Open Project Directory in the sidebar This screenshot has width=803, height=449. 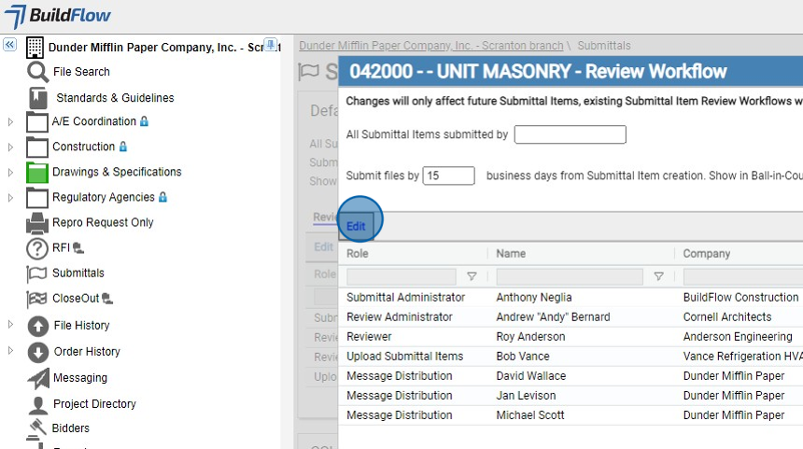point(94,404)
